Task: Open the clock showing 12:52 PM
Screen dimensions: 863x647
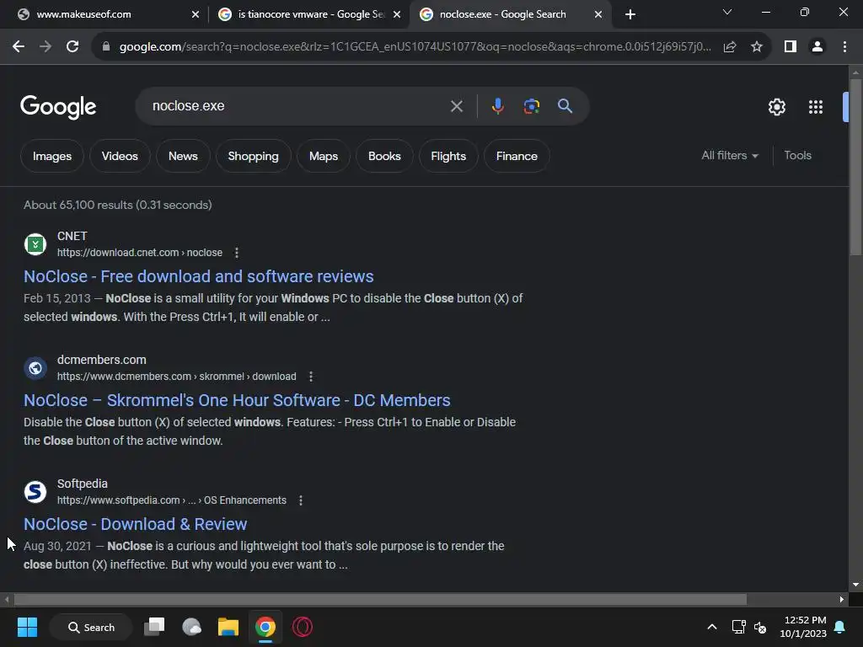Action: [804, 627]
